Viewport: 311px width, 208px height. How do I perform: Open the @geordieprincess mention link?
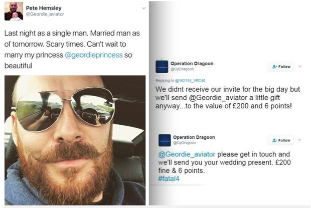point(94,55)
